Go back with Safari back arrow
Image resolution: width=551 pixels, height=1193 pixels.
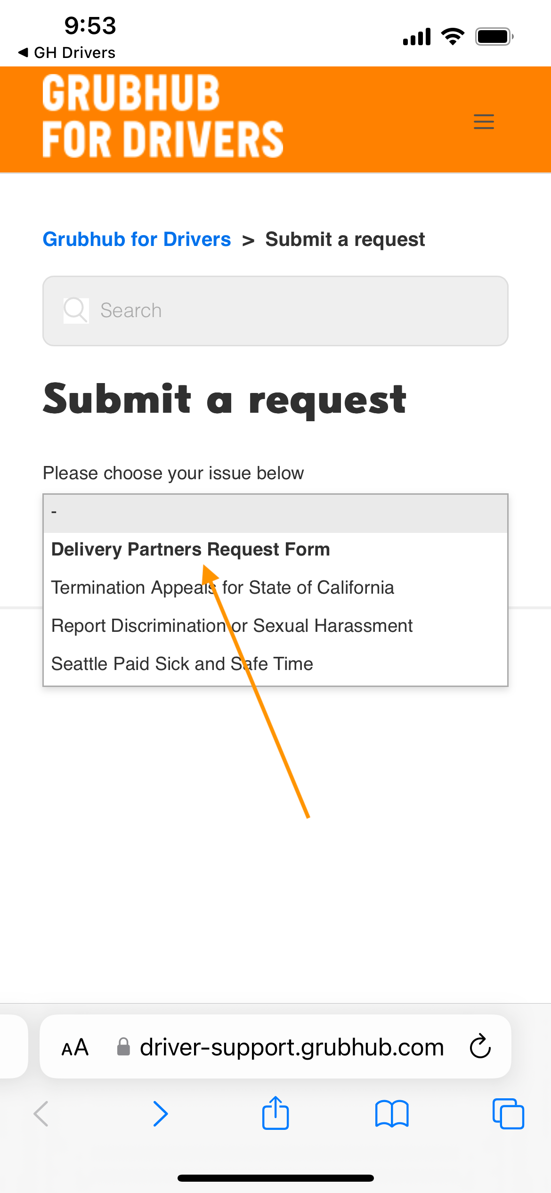(41, 1114)
